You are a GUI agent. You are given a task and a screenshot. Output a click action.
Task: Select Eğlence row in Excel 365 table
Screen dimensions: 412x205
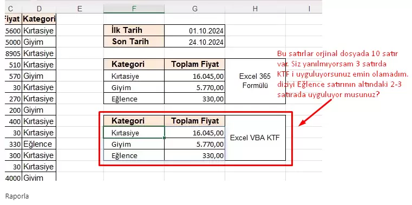tap(134, 98)
